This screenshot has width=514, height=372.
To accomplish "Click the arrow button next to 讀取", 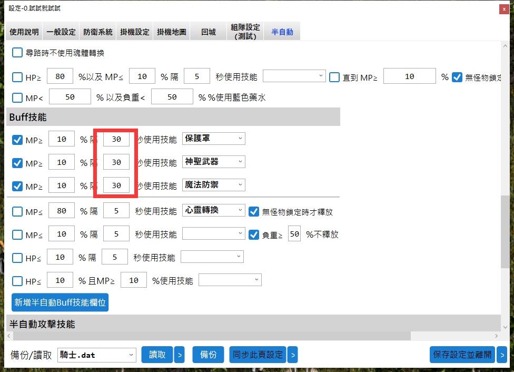I will (x=179, y=355).
